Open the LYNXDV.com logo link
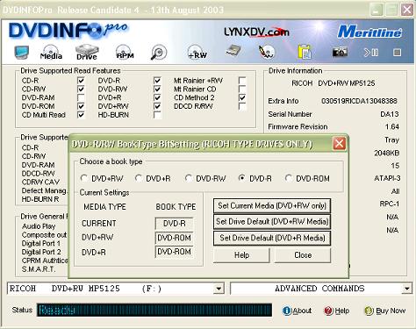The height and width of the screenshot is (329, 416). (x=256, y=32)
